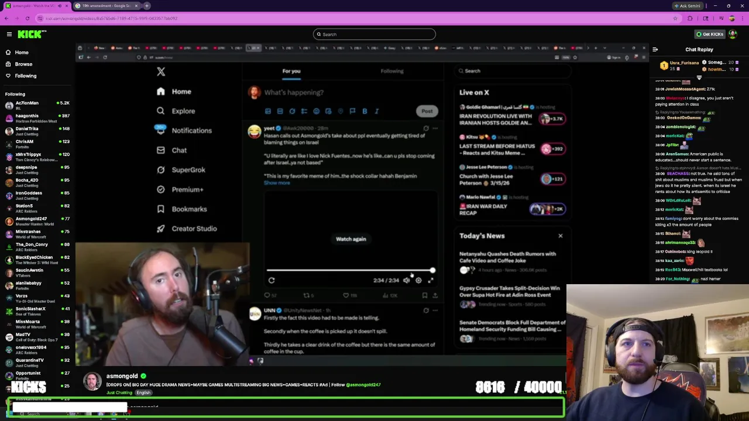Viewport: 749px width, 421px height.
Task: Click the Kick search field
Action: coord(374,34)
